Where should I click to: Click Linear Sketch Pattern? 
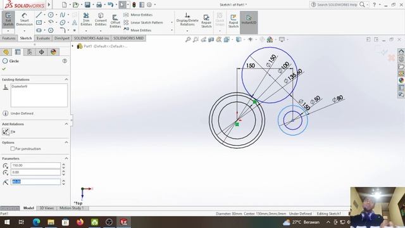pyautogui.click(x=144, y=23)
